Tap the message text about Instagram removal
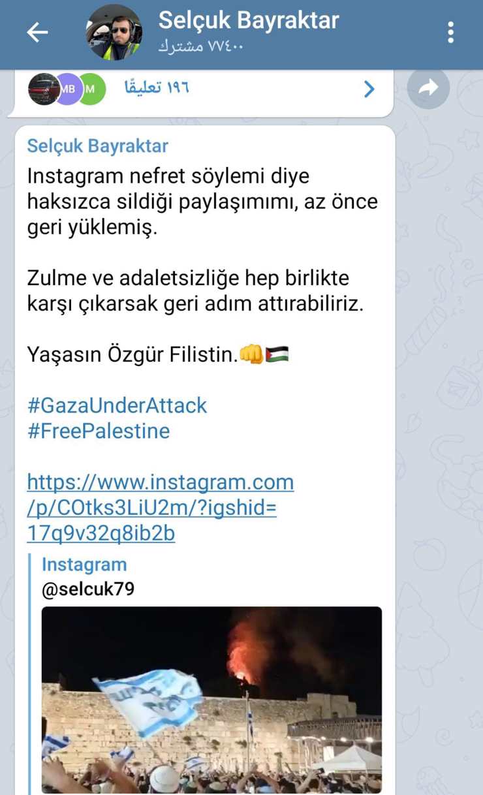 (x=202, y=202)
